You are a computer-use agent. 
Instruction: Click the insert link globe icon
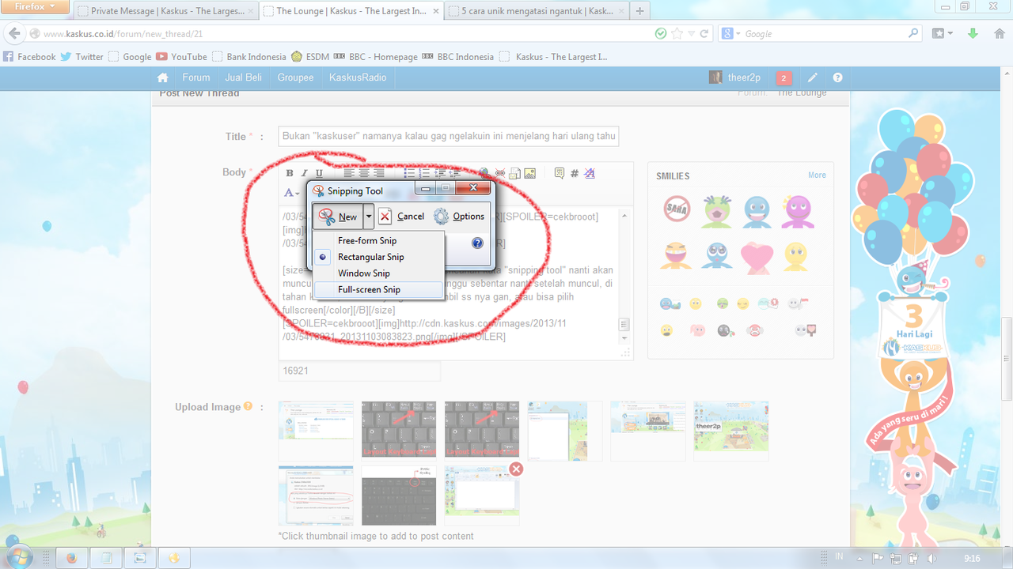[x=484, y=173]
